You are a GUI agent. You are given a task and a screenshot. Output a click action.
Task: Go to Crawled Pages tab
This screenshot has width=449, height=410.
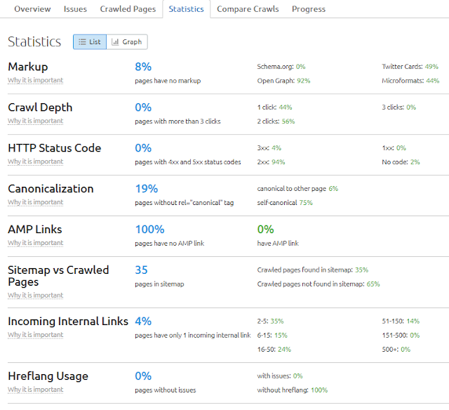(x=128, y=9)
